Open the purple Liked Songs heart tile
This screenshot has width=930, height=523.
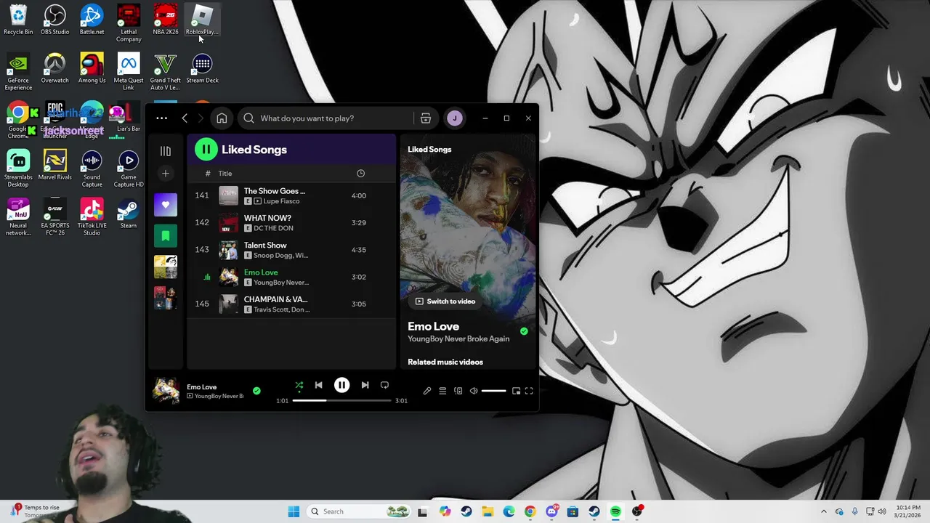166,205
